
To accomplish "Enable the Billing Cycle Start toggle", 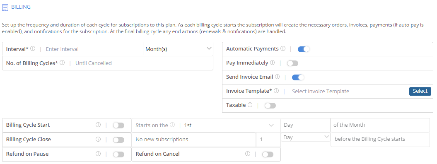I will coord(118,125).
